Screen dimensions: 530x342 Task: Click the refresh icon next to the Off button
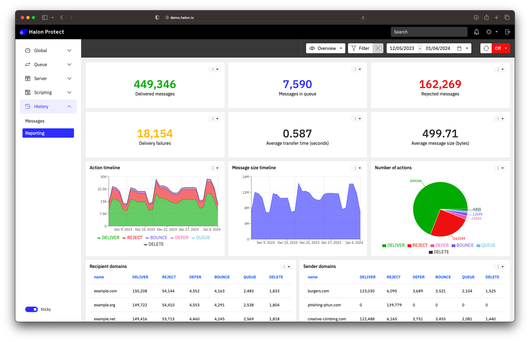(x=486, y=48)
